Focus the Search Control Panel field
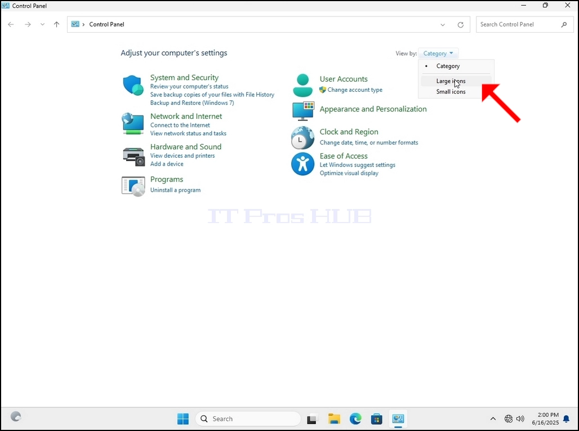 tap(524, 24)
